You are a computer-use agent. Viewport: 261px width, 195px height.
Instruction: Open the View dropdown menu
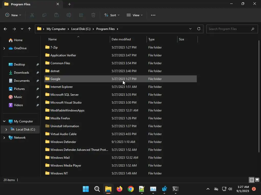(x=135, y=15)
